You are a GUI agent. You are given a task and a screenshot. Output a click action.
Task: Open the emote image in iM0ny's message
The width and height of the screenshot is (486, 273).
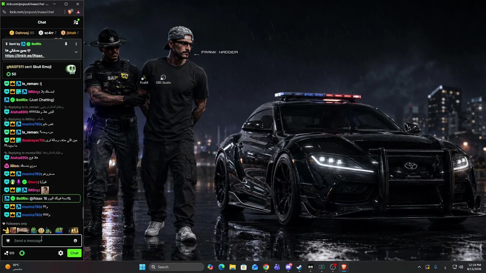(x=45, y=190)
